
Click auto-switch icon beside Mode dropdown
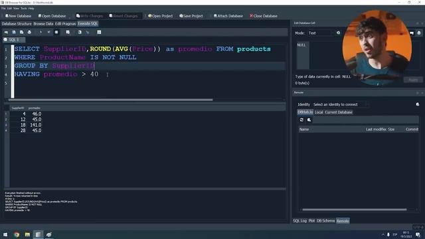click(338, 33)
